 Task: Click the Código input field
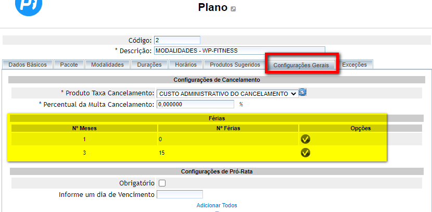tap(177, 40)
